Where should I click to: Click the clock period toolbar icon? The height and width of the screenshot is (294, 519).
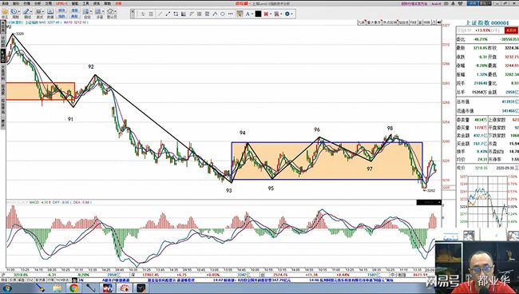pyautogui.click(x=14, y=12)
